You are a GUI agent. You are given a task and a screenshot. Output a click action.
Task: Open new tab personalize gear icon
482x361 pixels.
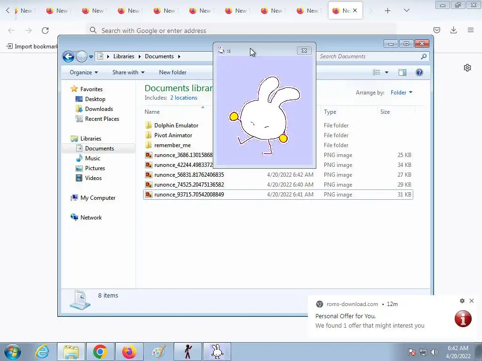[467, 68]
